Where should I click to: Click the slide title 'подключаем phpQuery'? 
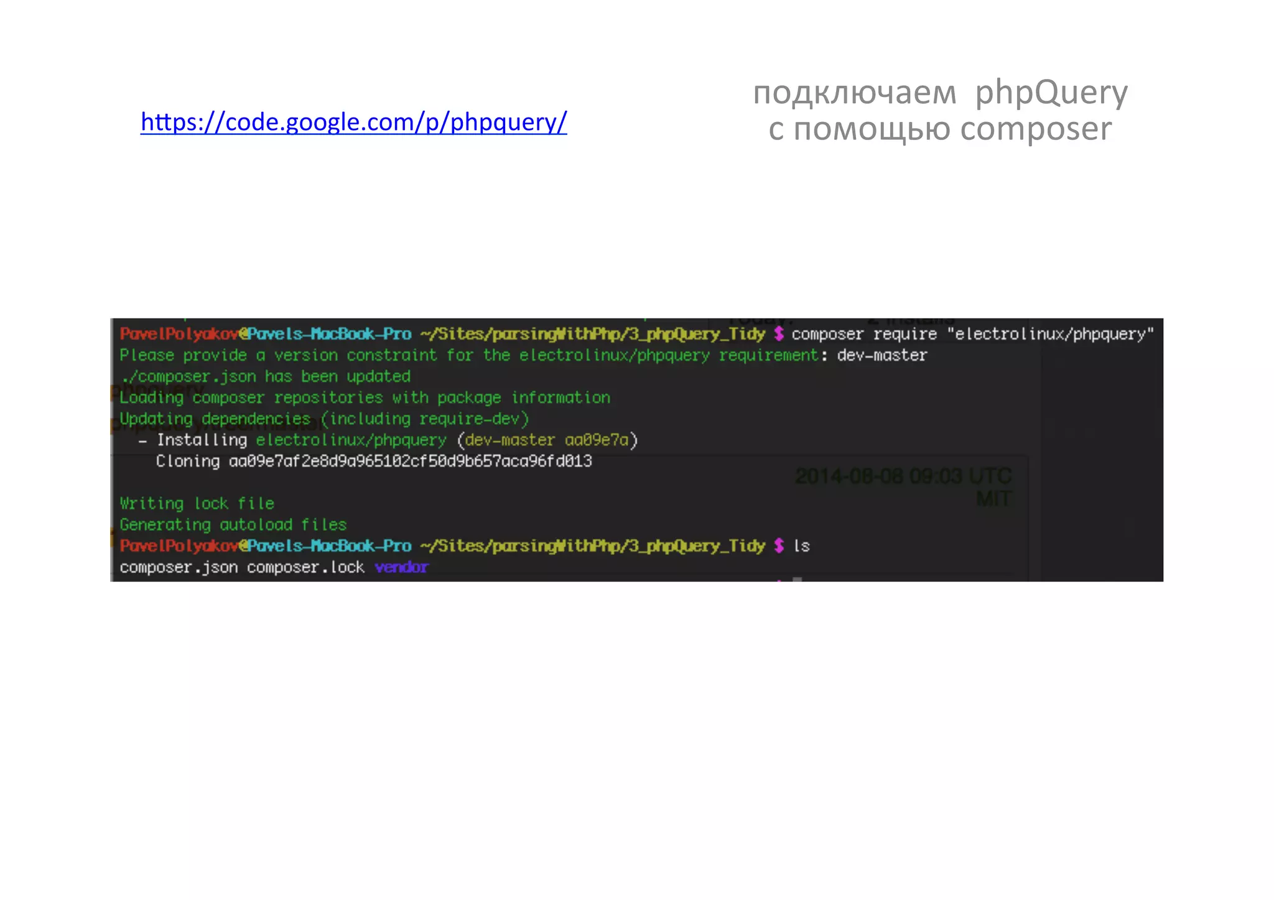coord(940,92)
